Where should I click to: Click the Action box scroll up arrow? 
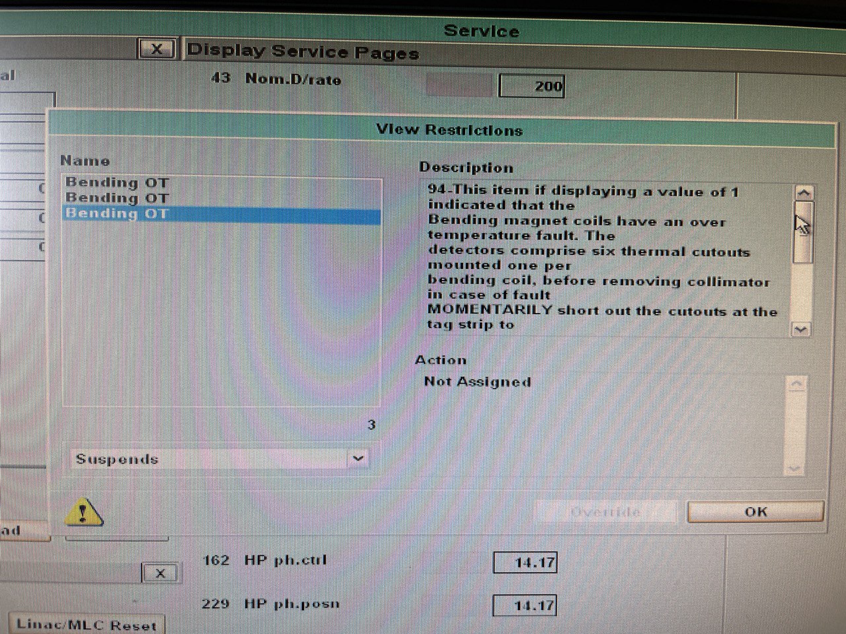coord(798,384)
